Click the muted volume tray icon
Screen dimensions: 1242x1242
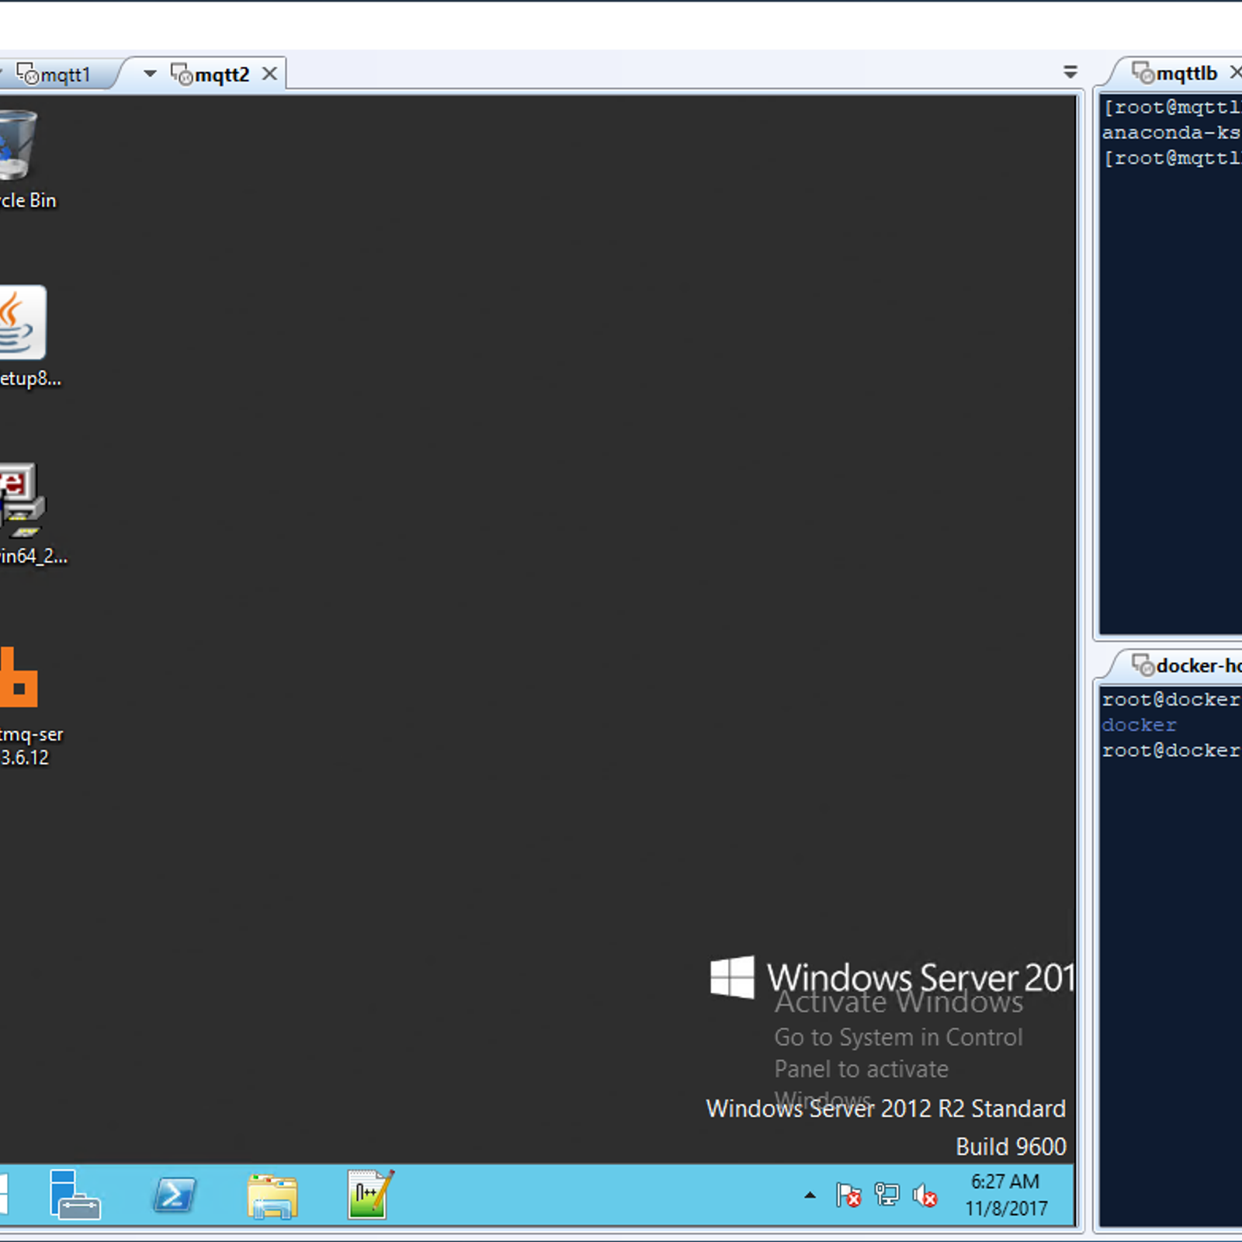[925, 1195]
